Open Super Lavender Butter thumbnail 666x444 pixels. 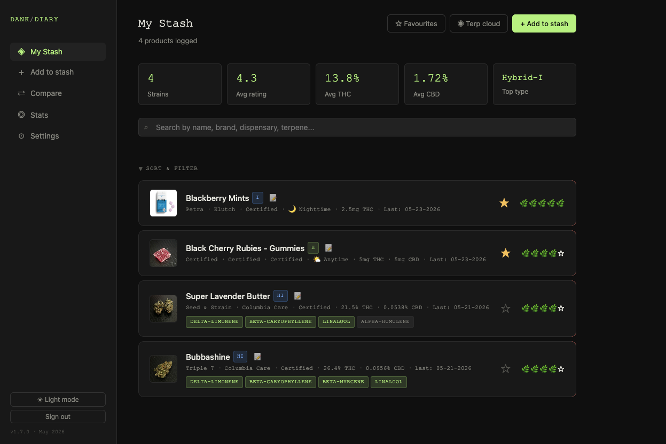click(163, 309)
